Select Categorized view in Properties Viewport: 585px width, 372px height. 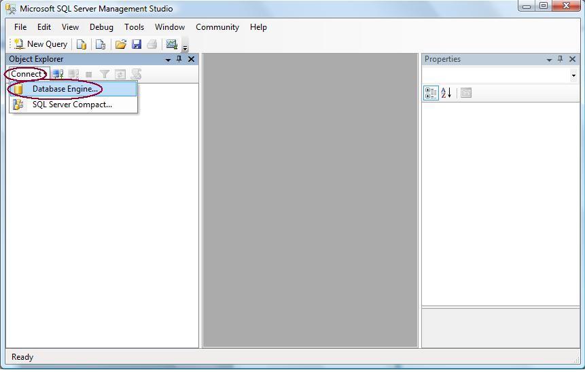pos(431,93)
